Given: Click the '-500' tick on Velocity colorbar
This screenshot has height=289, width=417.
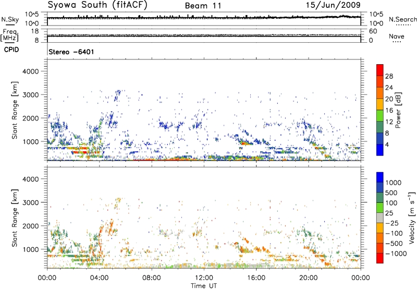Looking at the screenshot, I should [394, 243].
